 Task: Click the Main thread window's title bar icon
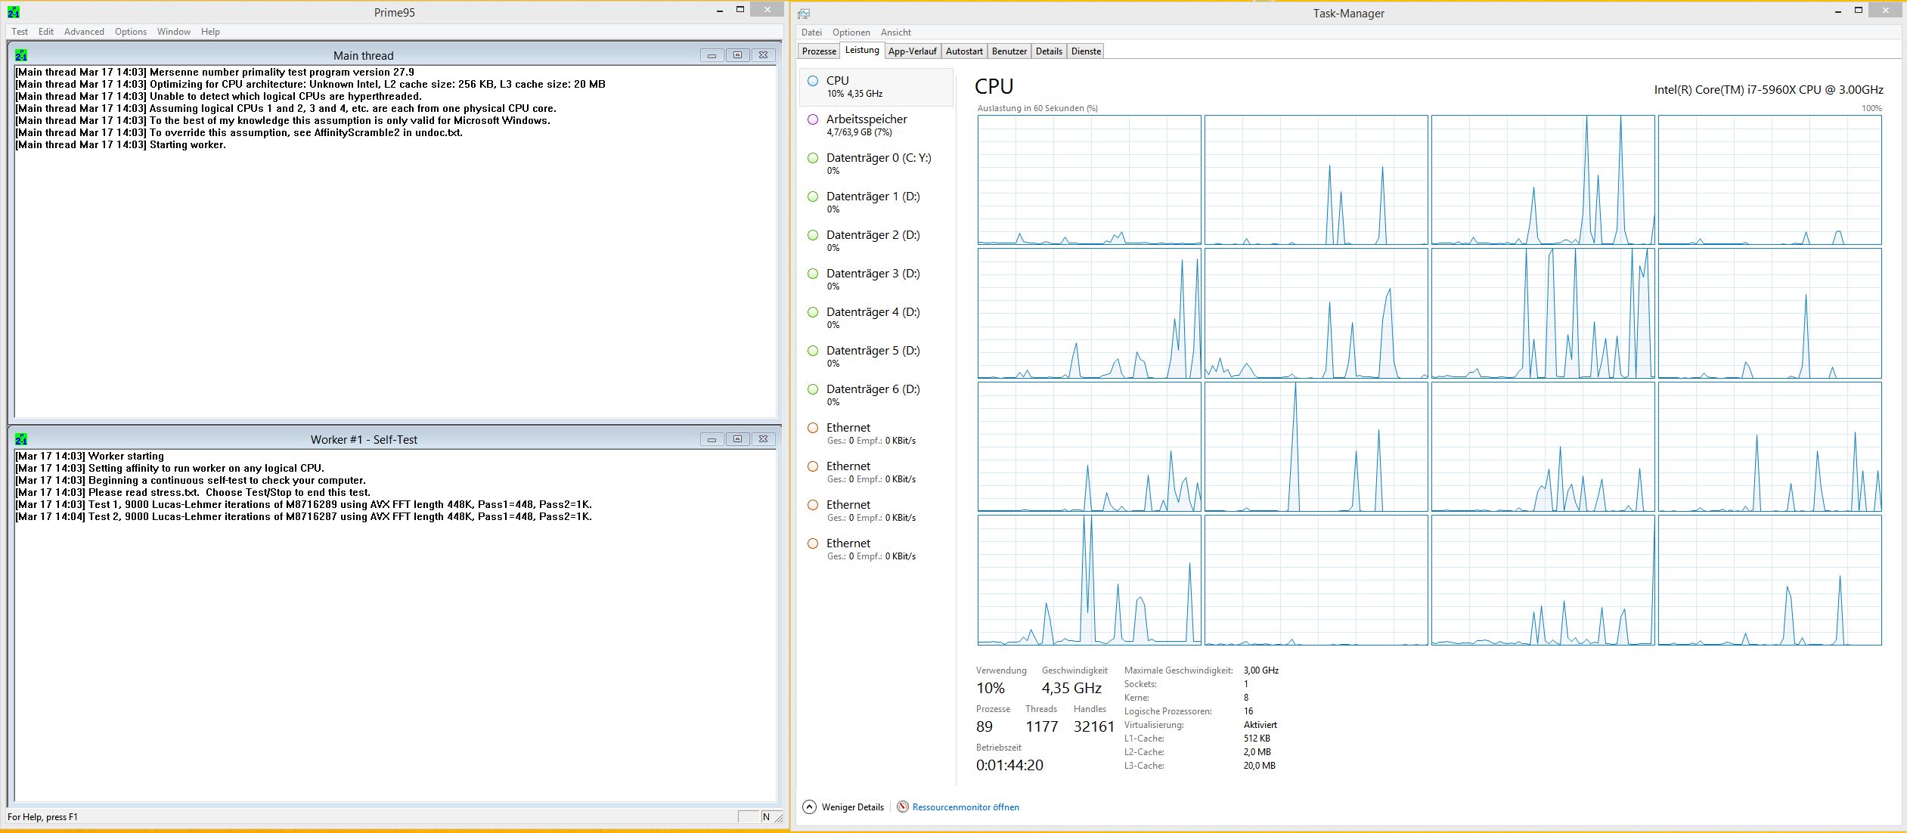20,54
